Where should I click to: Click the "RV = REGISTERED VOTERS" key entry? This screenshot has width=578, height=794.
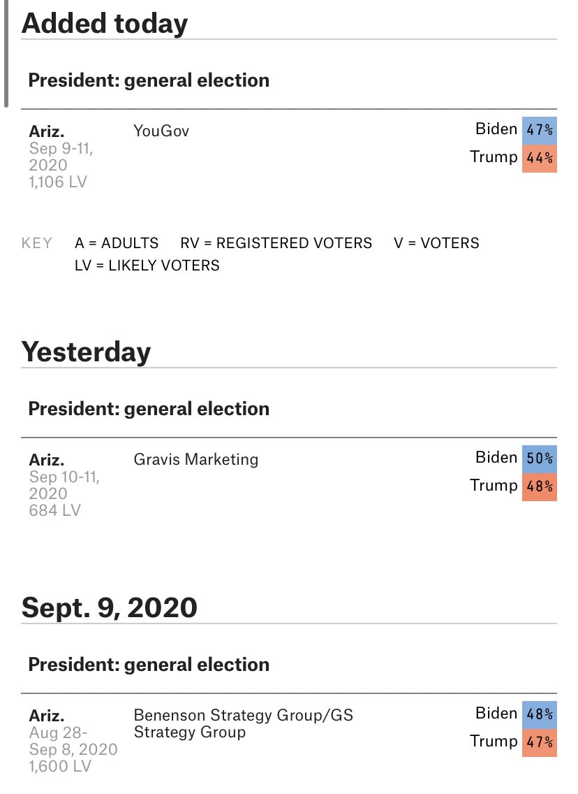click(276, 243)
